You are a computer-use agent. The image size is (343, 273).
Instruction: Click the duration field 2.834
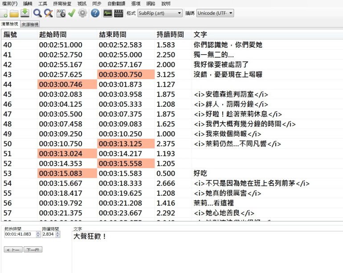49,234
